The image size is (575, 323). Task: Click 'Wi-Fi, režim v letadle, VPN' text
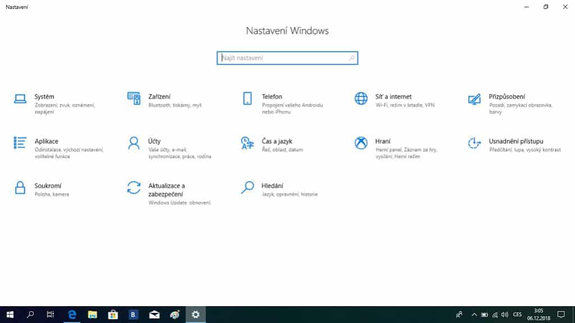pyautogui.click(x=405, y=106)
